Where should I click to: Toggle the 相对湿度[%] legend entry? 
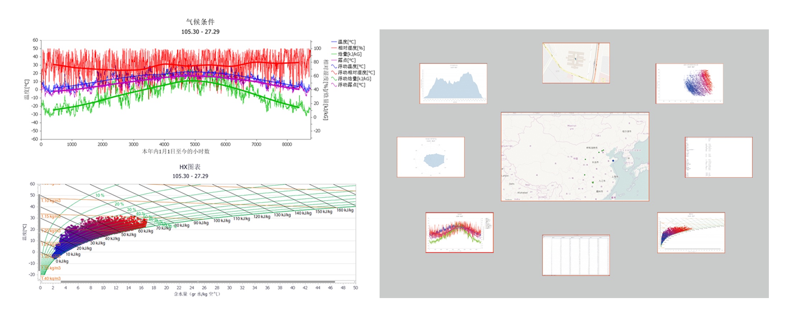coord(348,48)
